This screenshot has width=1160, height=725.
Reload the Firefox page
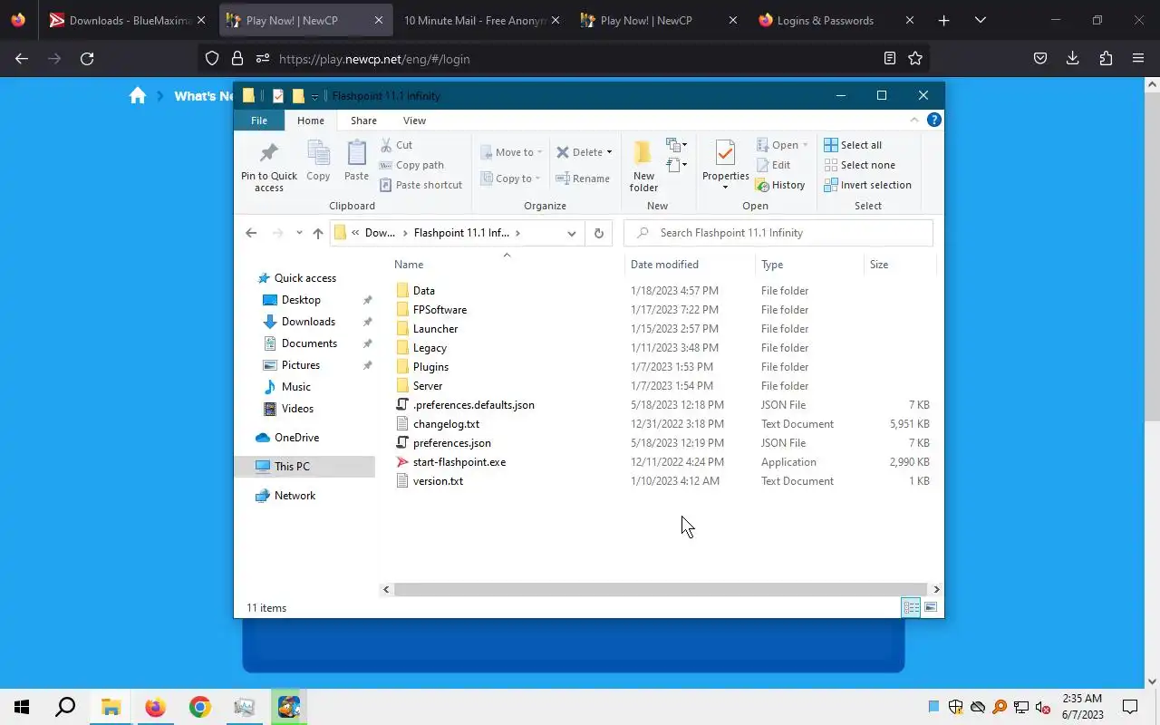pyautogui.click(x=87, y=59)
